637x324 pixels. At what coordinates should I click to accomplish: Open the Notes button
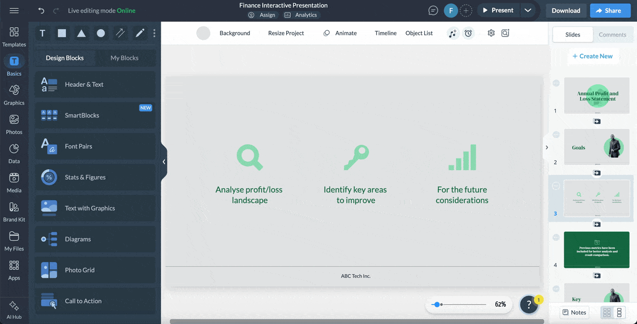click(x=574, y=312)
